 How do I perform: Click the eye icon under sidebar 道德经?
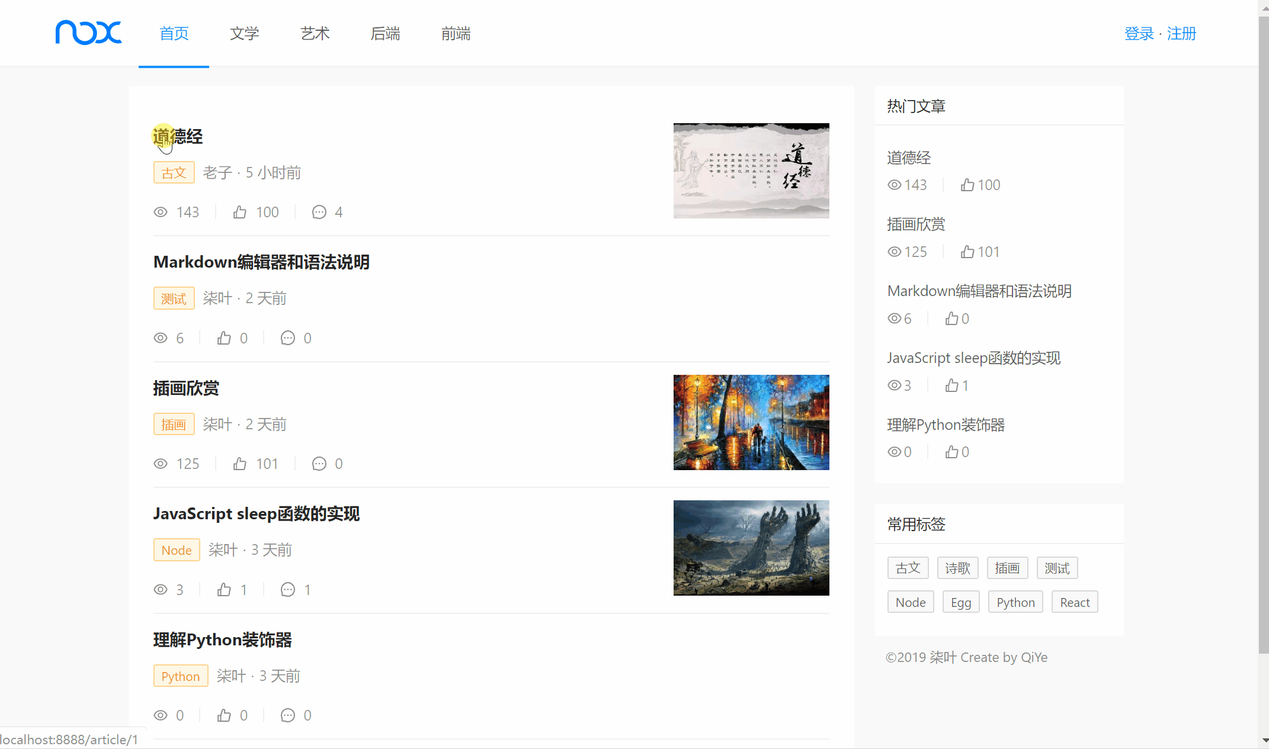coord(894,185)
